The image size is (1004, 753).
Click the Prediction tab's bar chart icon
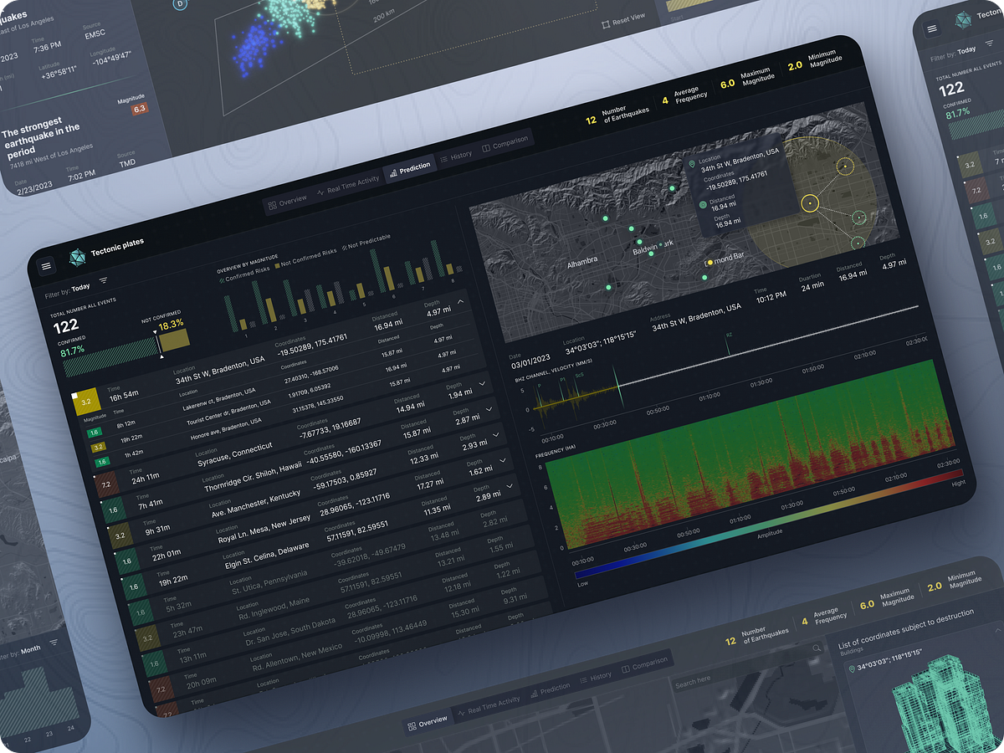click(392, 172)
